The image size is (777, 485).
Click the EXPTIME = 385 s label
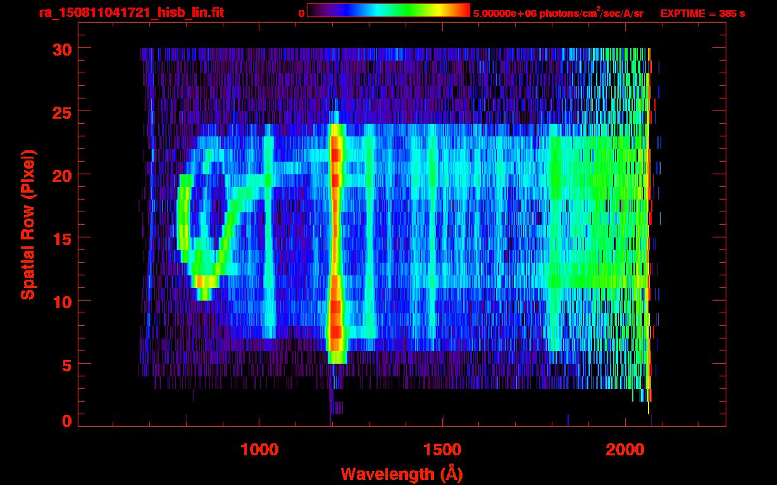702,13
